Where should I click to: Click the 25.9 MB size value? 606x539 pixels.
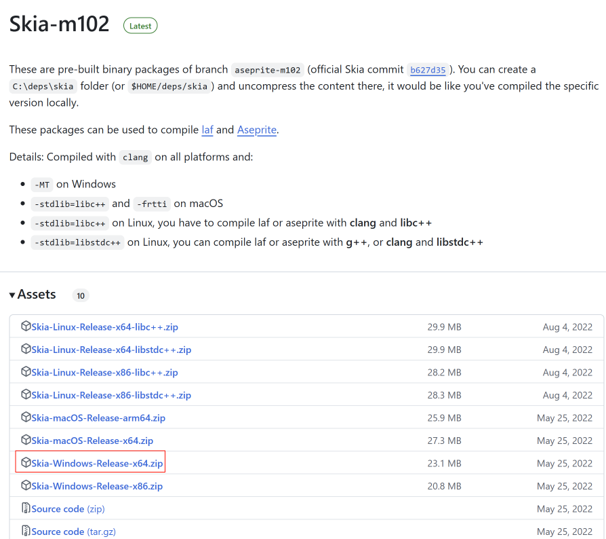point(444,418)
